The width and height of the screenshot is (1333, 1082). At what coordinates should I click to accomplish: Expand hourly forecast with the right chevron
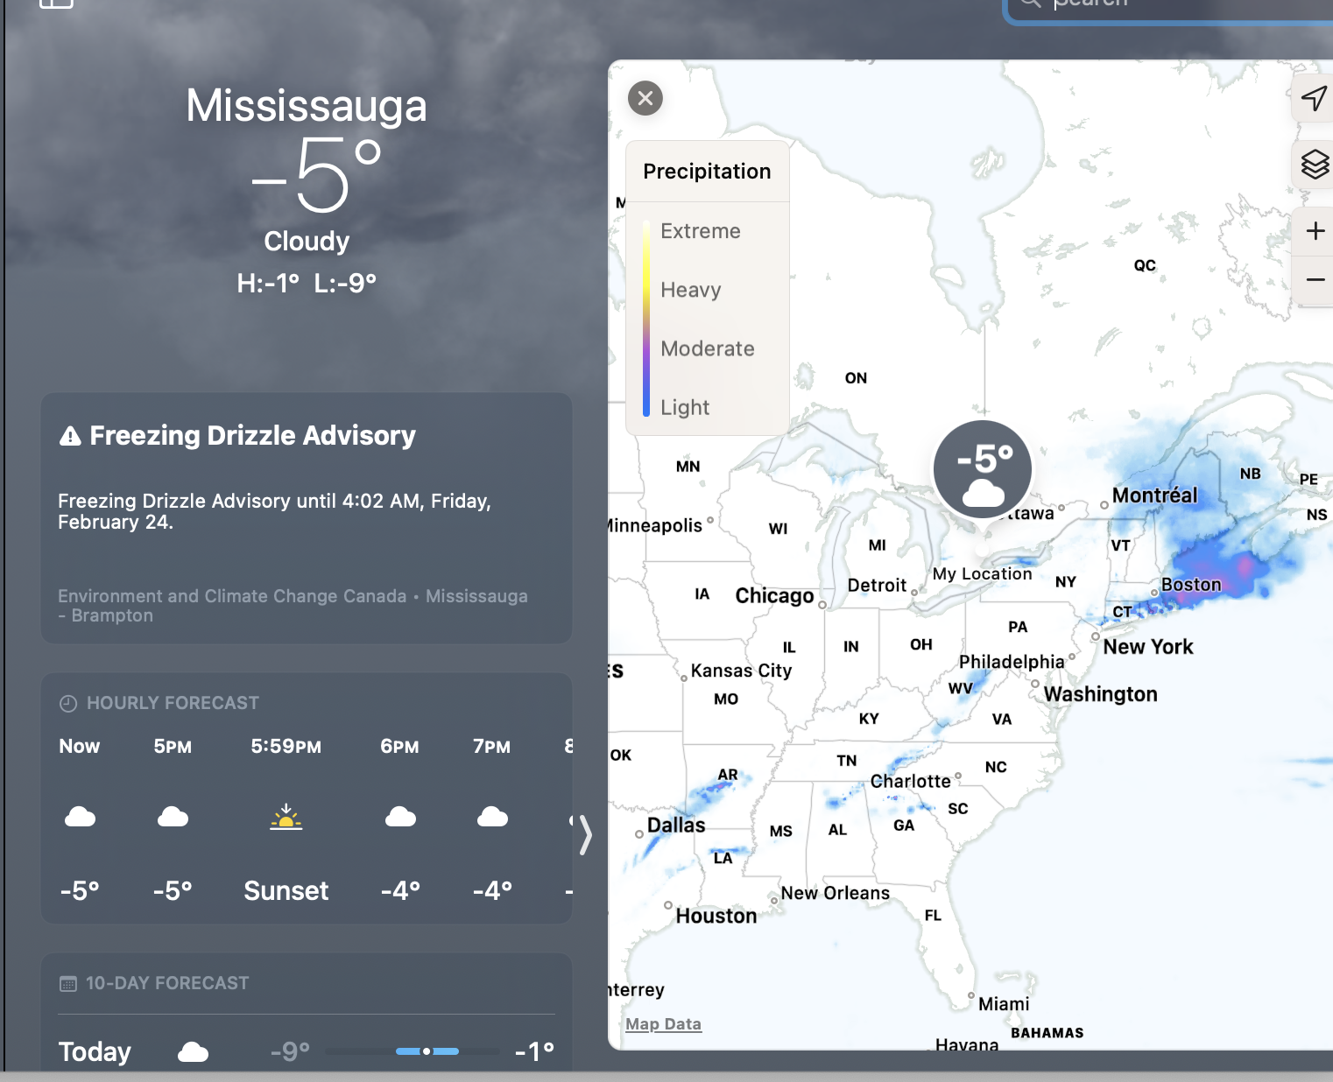585,836
